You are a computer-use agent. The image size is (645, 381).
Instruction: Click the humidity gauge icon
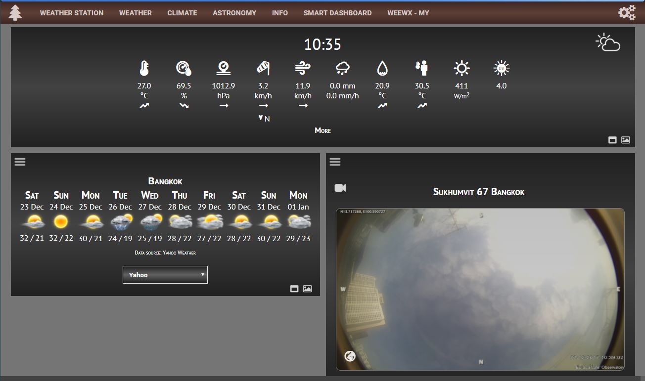184,68
